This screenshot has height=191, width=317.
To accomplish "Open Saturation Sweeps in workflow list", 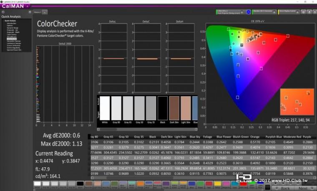I will pyautogui.click(x=14, y=41).
